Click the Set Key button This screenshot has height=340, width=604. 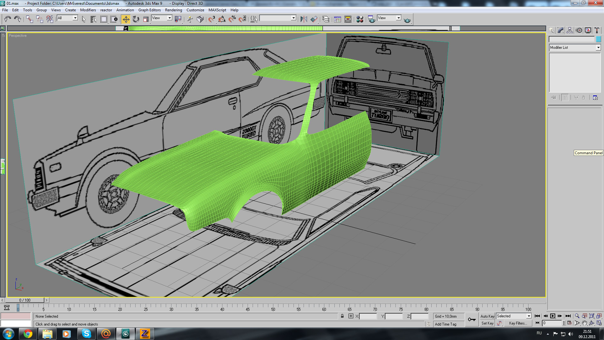click(x=487, y=323)
